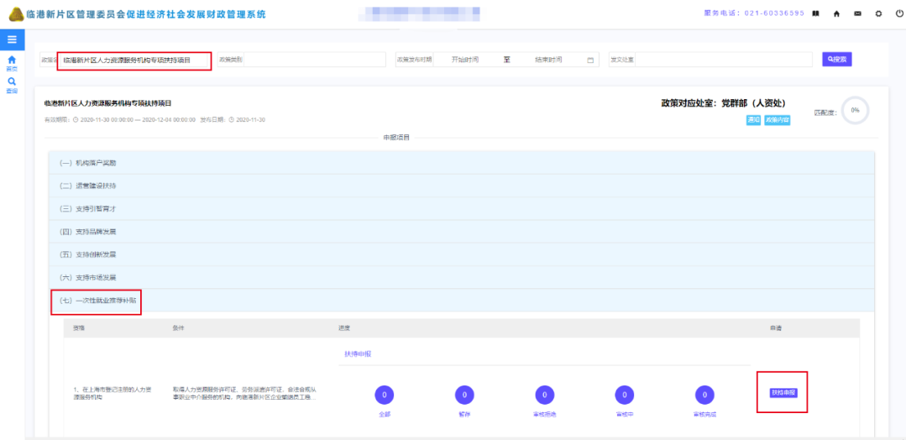Click the power logout icon
Screen dimensions: 906x440
coord(899,13)
